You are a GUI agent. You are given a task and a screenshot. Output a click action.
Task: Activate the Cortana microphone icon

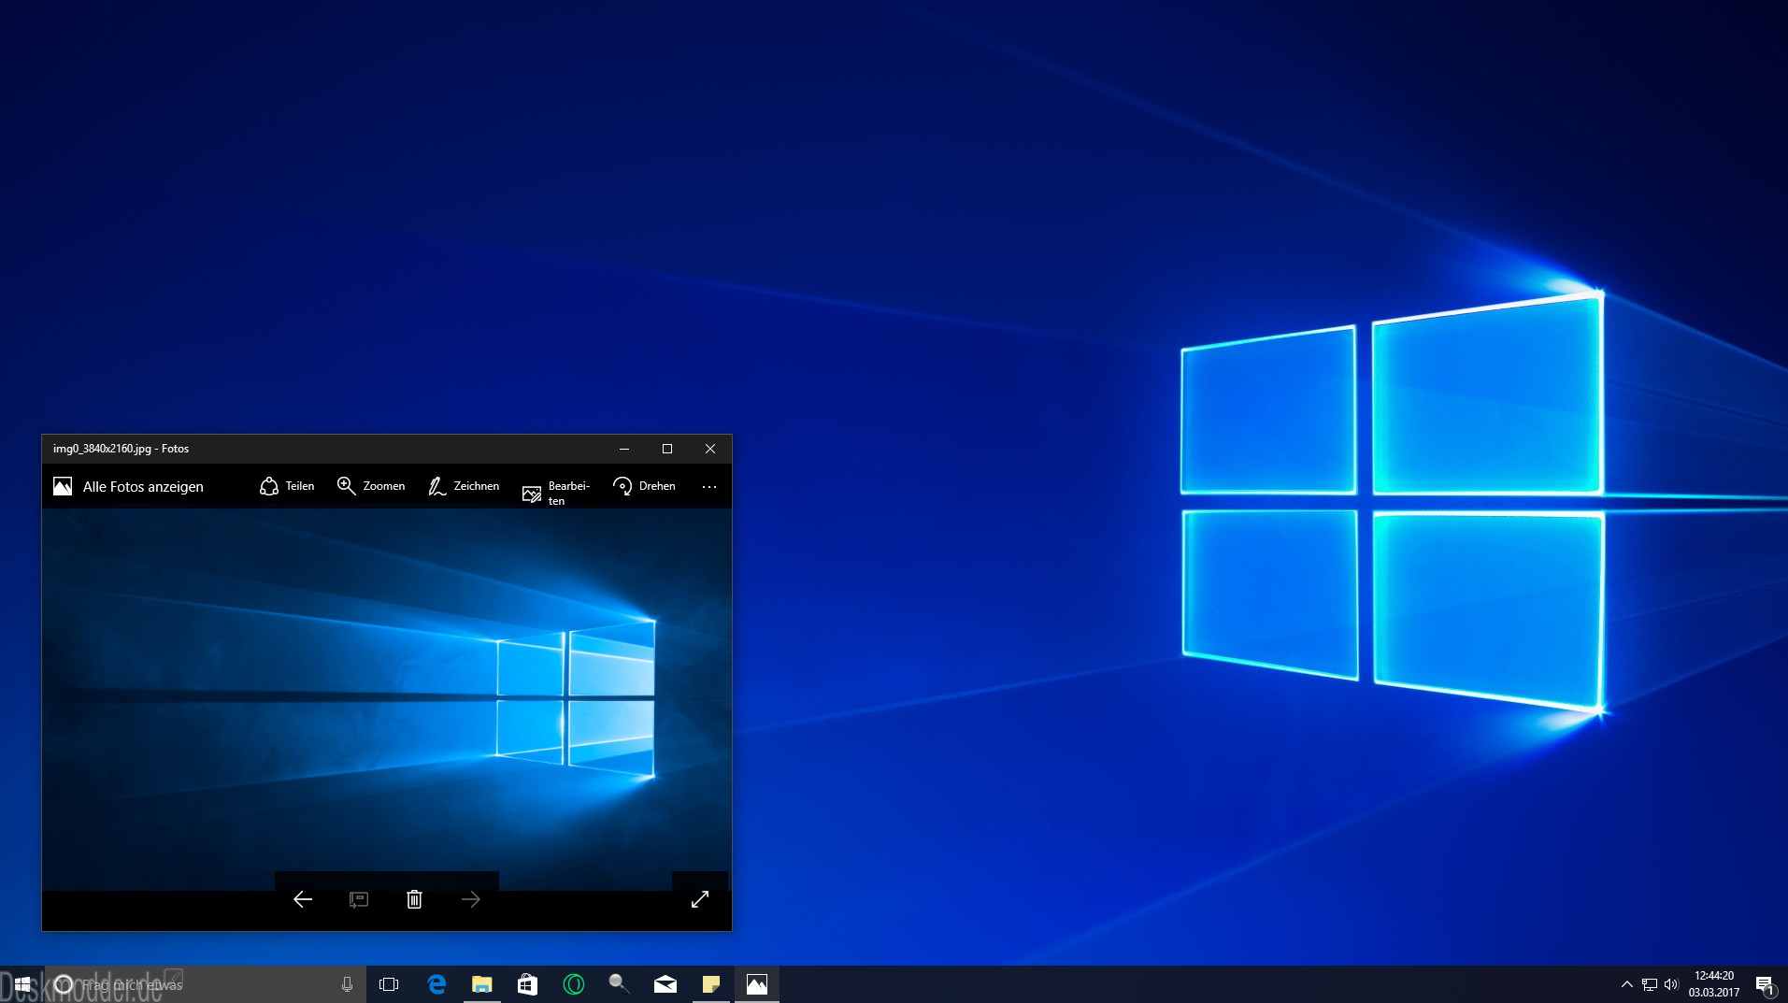click(x=347, y=984)
